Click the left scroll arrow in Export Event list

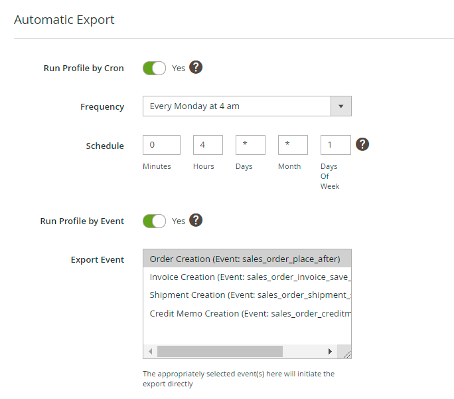coord(150,351)
